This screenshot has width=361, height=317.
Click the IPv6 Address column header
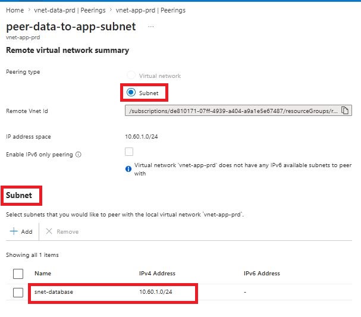point(262,273)
